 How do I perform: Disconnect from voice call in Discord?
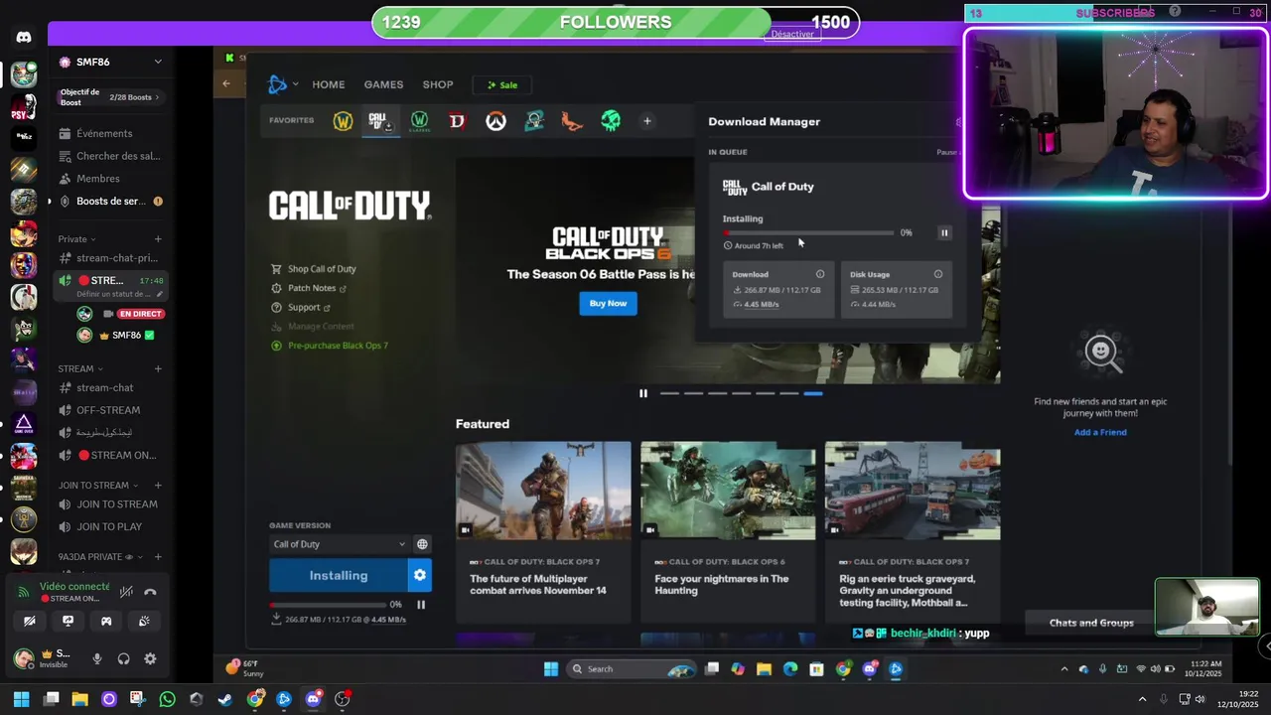pyautogui.click(x=150, y=592)
